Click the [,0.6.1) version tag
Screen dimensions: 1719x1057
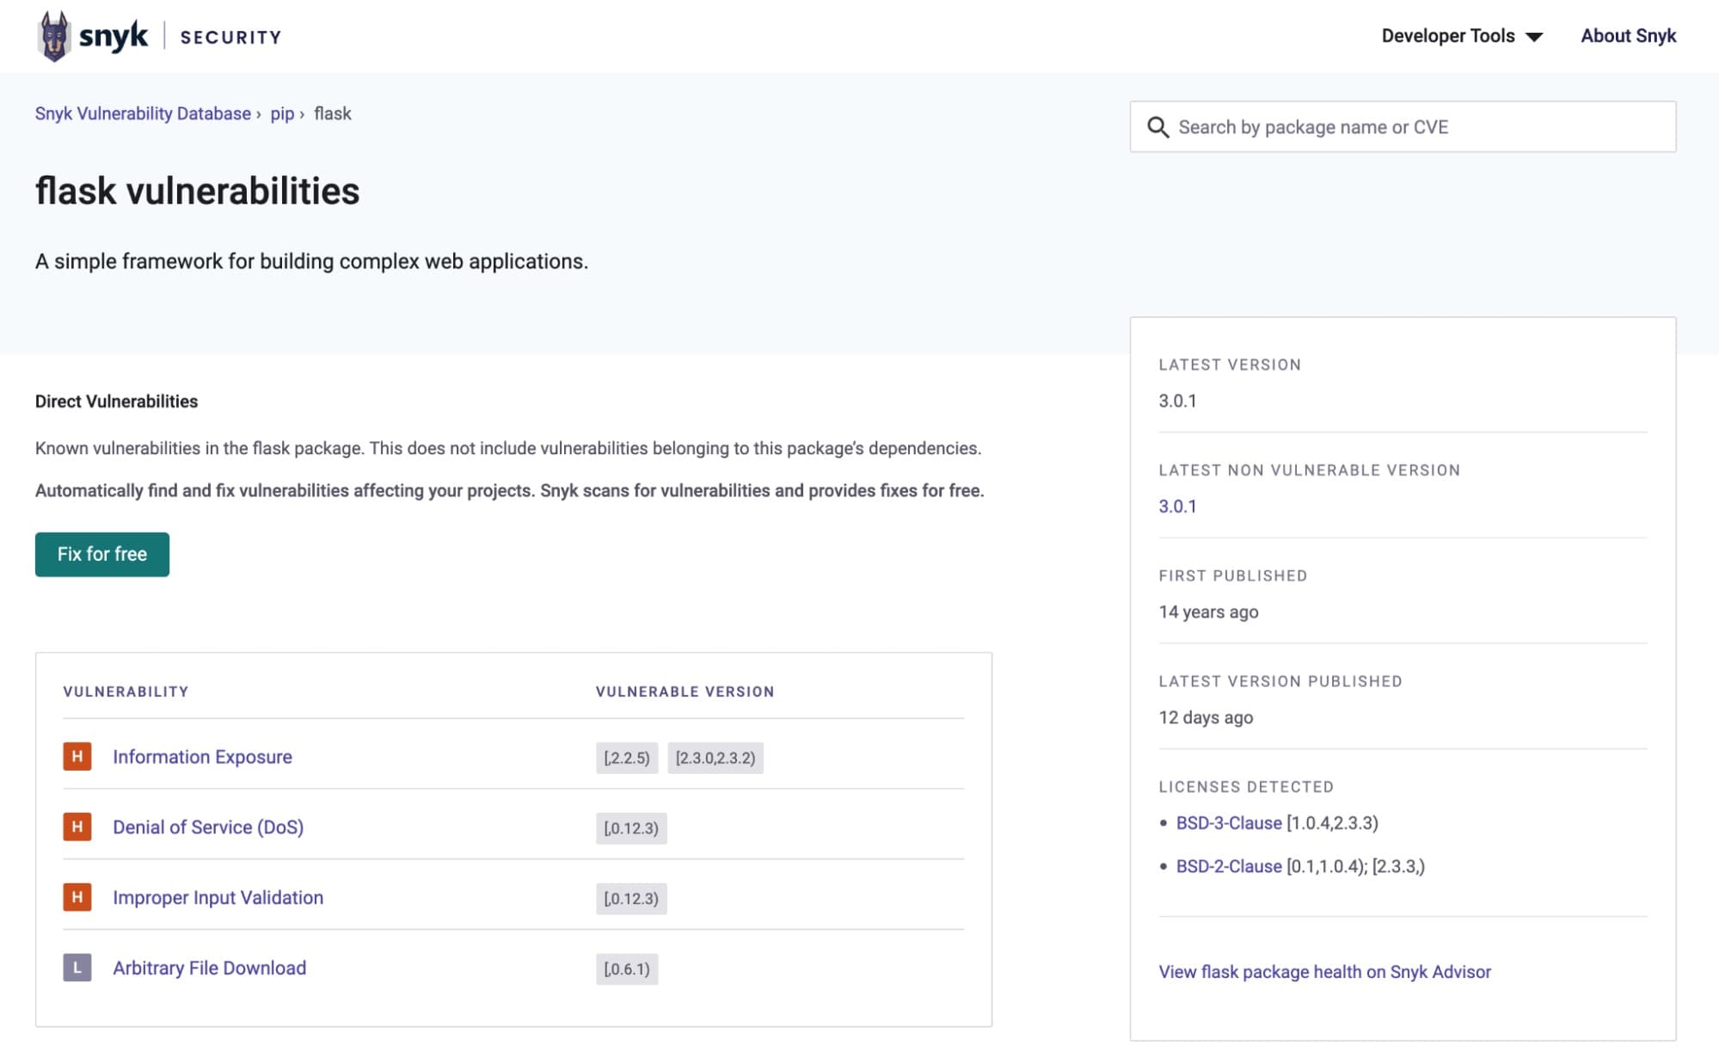point(627,970)
